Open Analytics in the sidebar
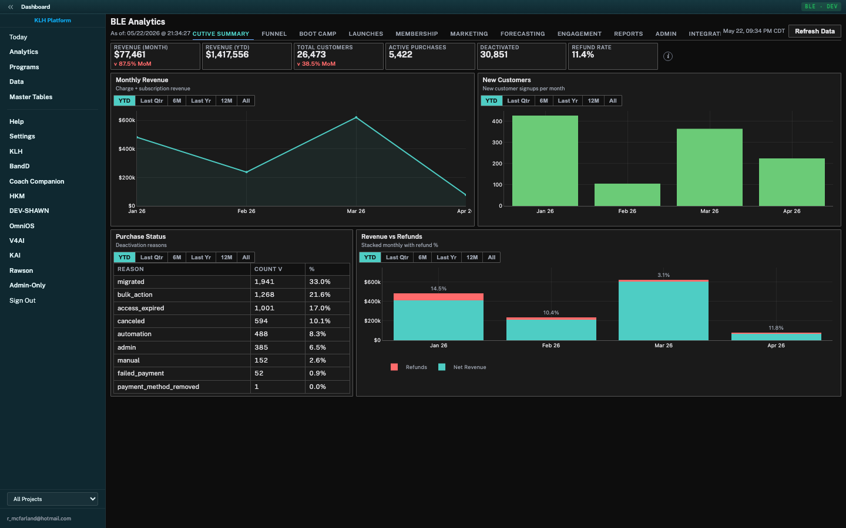This screenshot has height=528, width=846. tap(24, 52)
